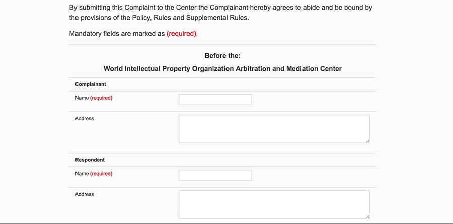This screenshot has height=224, width=453.
Task: Click the Address label under Respondent
Action: pos(84,194)
